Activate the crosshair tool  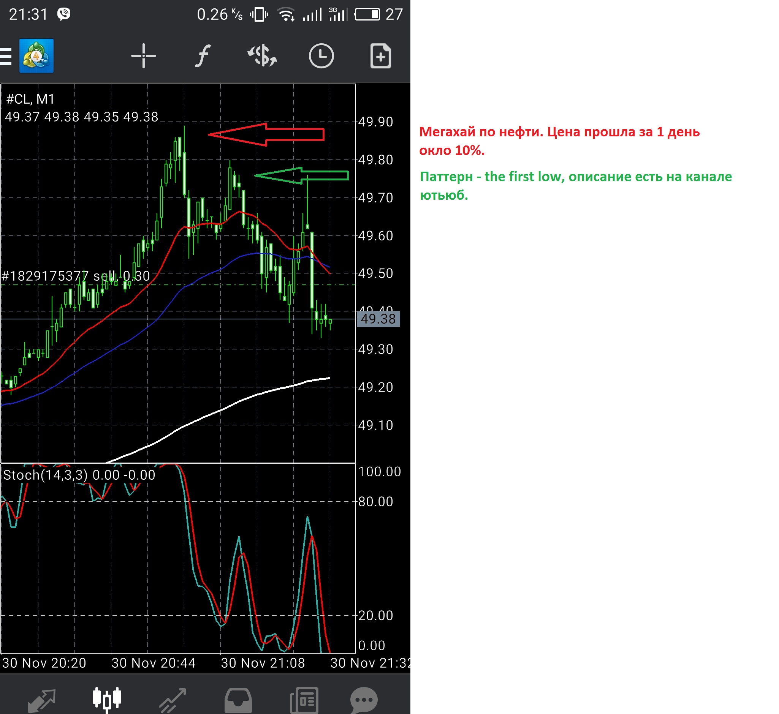tap(143, 56)
